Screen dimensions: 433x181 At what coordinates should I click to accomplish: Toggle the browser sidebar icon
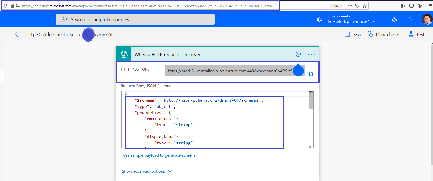[411, 6]
